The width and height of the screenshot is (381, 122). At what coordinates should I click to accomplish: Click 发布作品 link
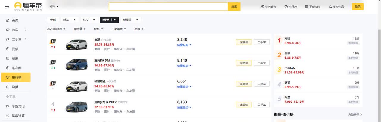[336, 7]
